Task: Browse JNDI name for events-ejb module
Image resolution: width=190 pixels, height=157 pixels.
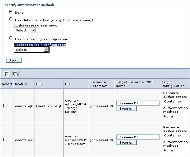Action: [126, 109]
